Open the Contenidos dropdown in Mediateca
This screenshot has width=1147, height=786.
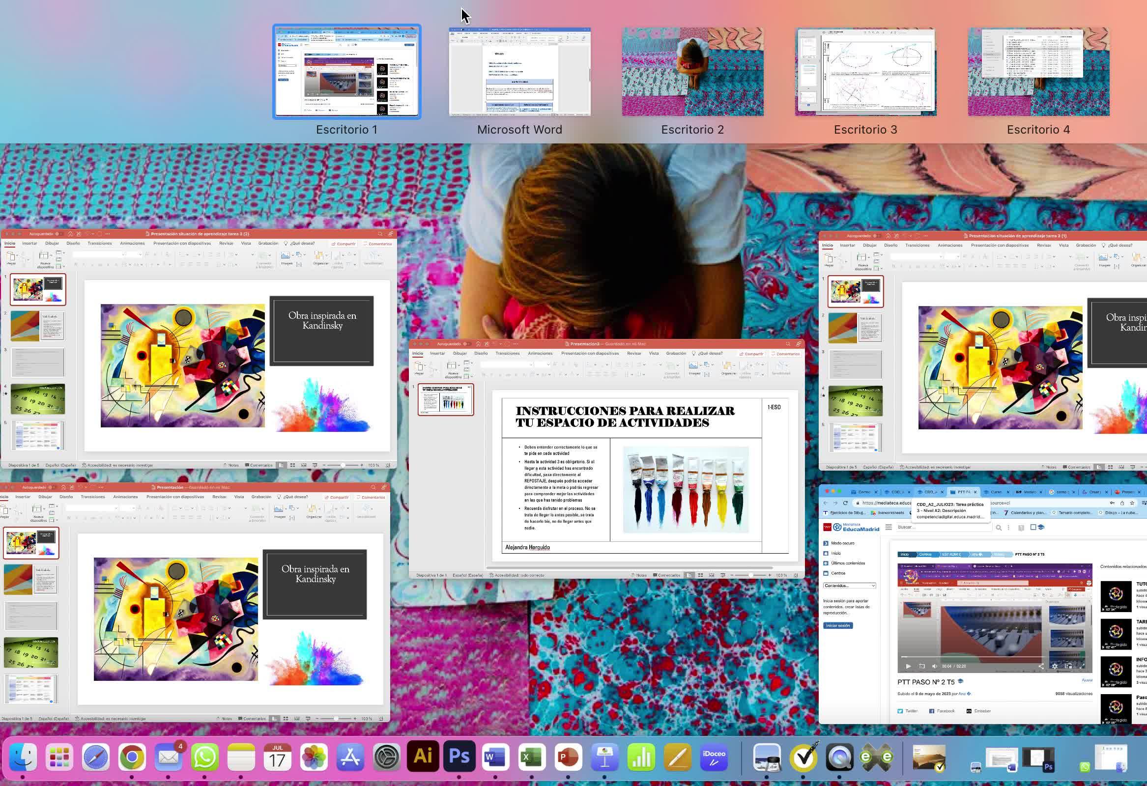click(849, 586)
